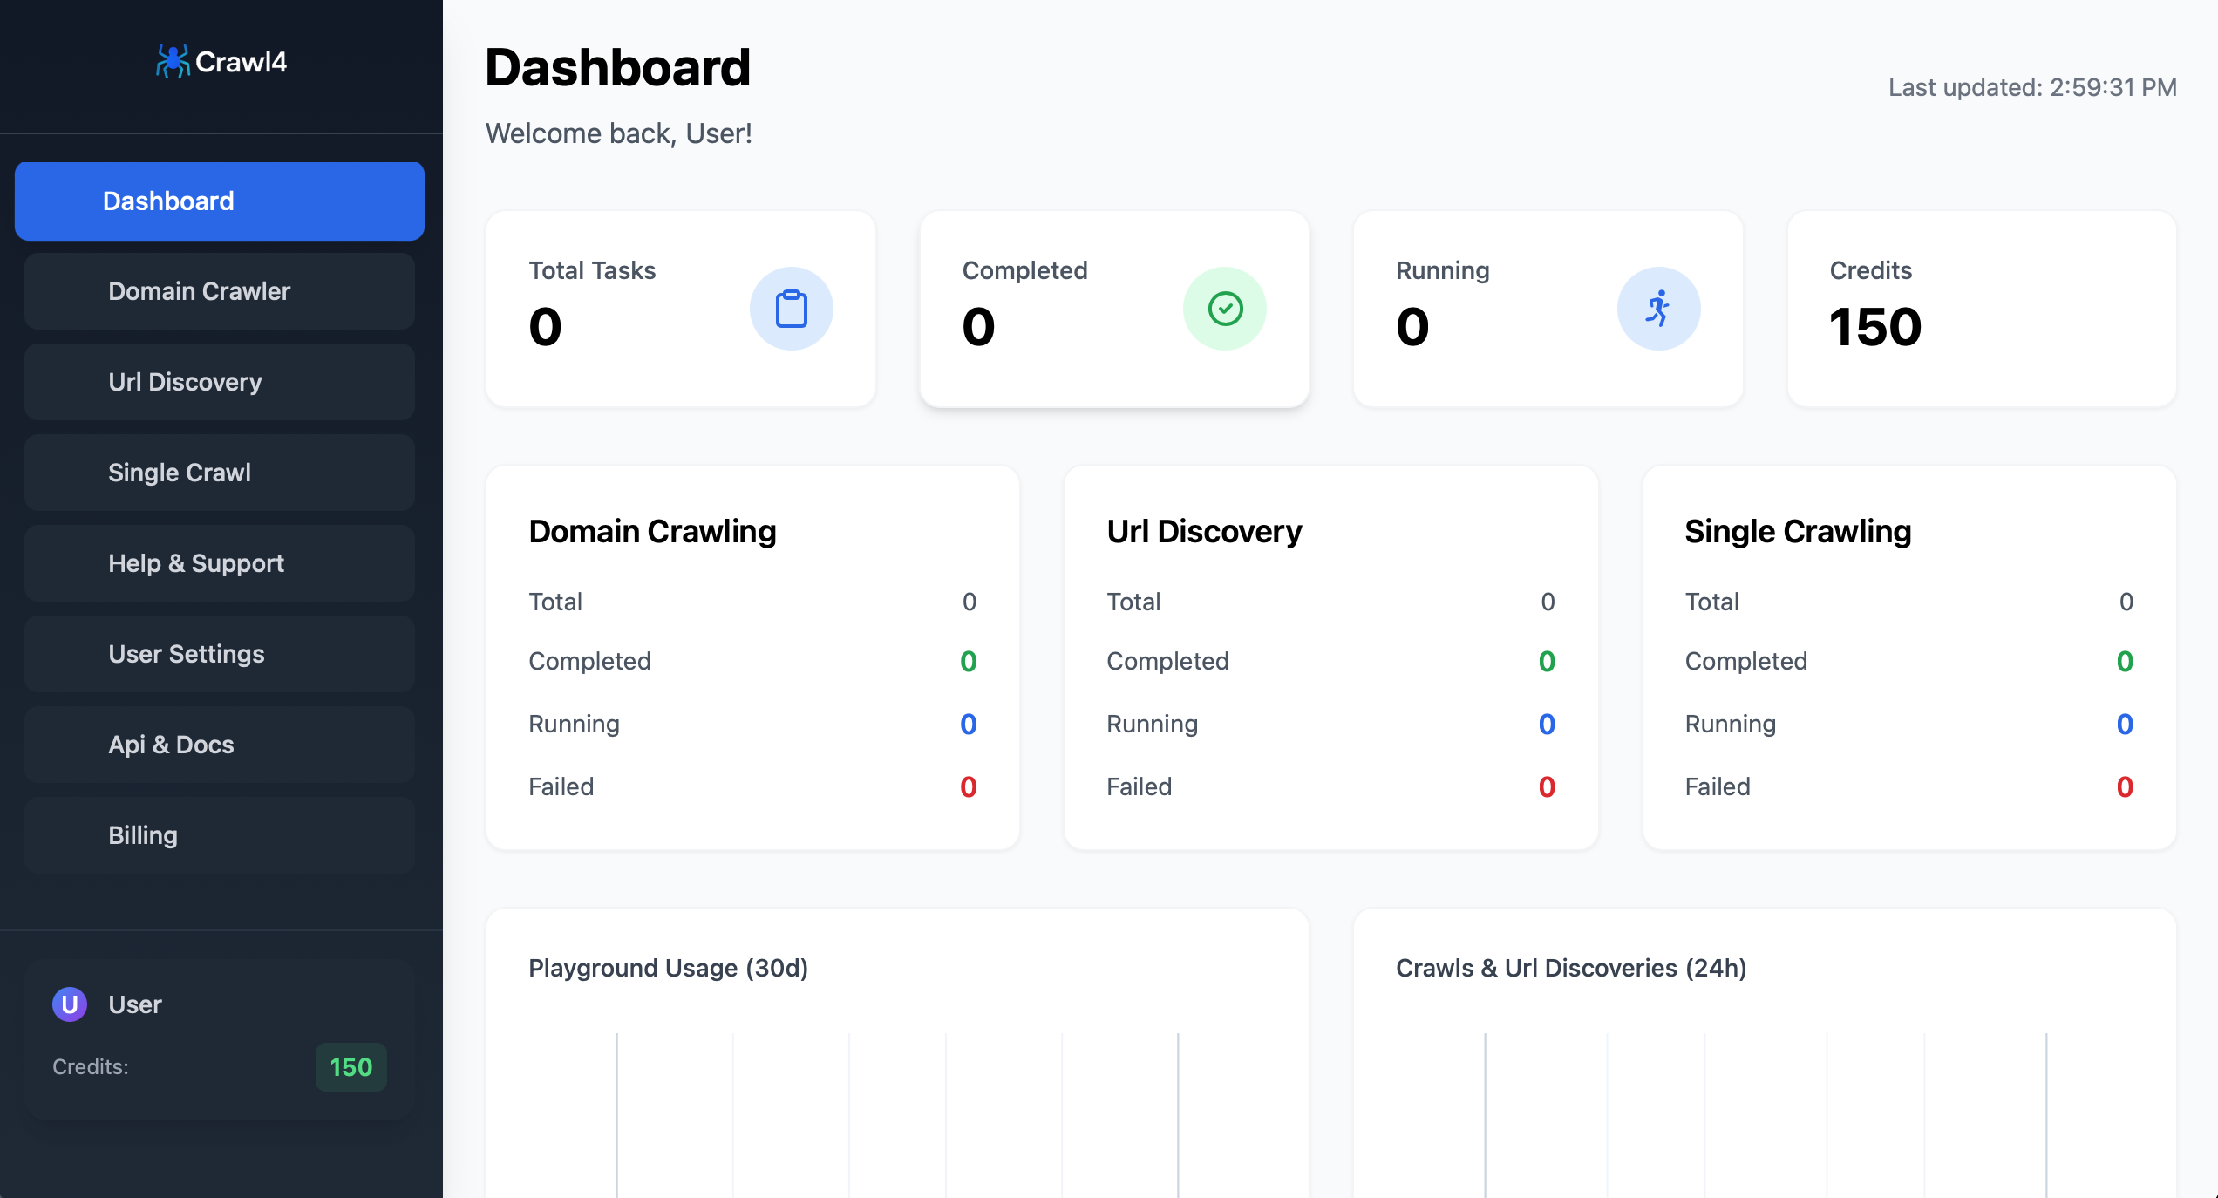Click the User name in the sidebar footer
This screenshot has height=1198, width=2218.
point(135,1004)
